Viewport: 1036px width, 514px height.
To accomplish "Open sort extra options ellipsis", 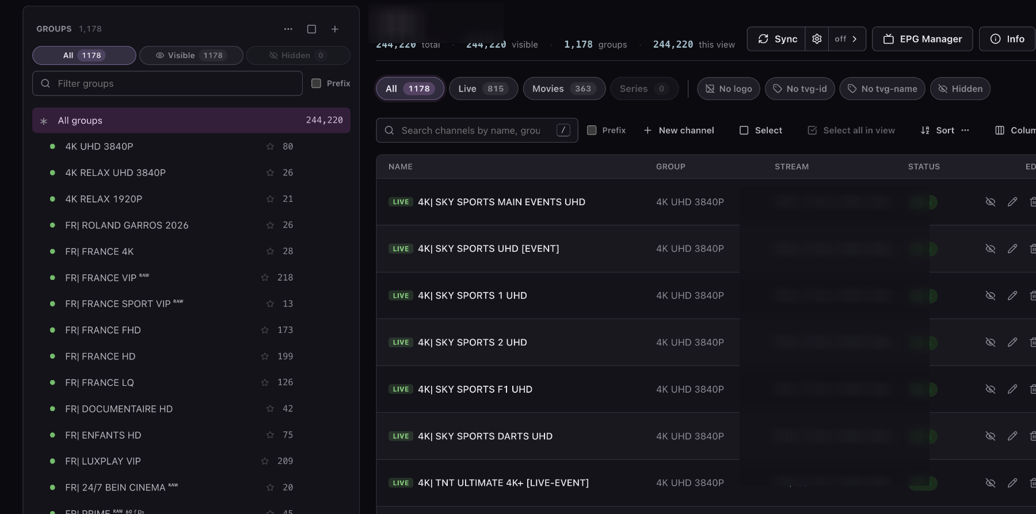I will point(965,131).
